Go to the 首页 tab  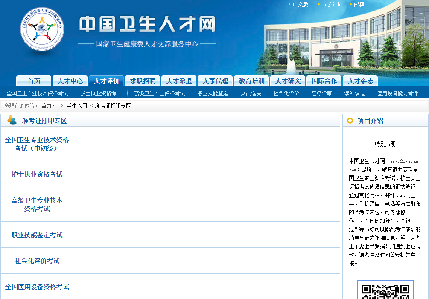(x=34, y=81)
